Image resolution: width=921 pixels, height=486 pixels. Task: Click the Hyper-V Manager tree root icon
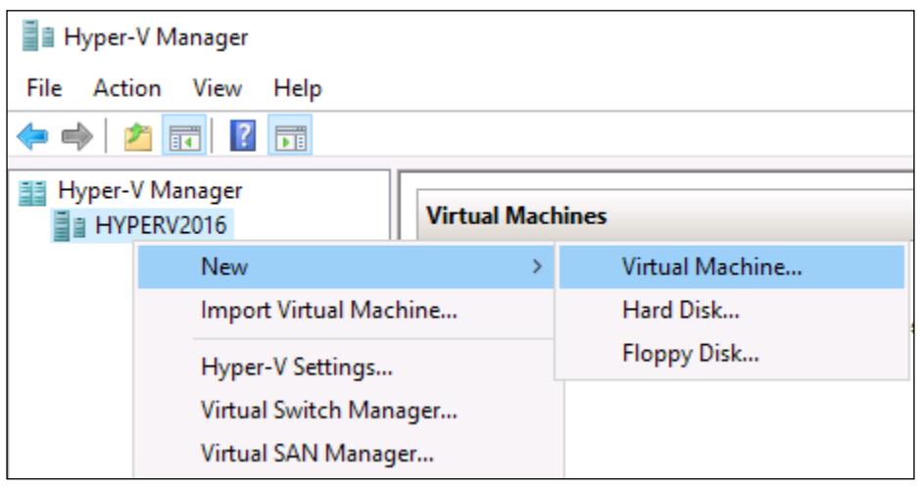tap(31, 192)
